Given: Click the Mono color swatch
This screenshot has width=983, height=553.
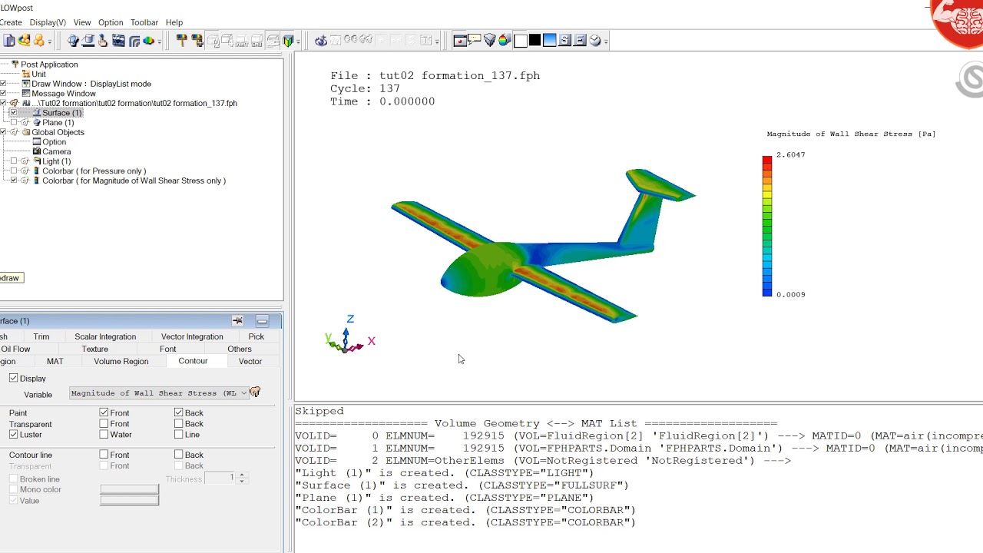Looking at the screenshot, I should pyautogui.click(x=129, y=489).
